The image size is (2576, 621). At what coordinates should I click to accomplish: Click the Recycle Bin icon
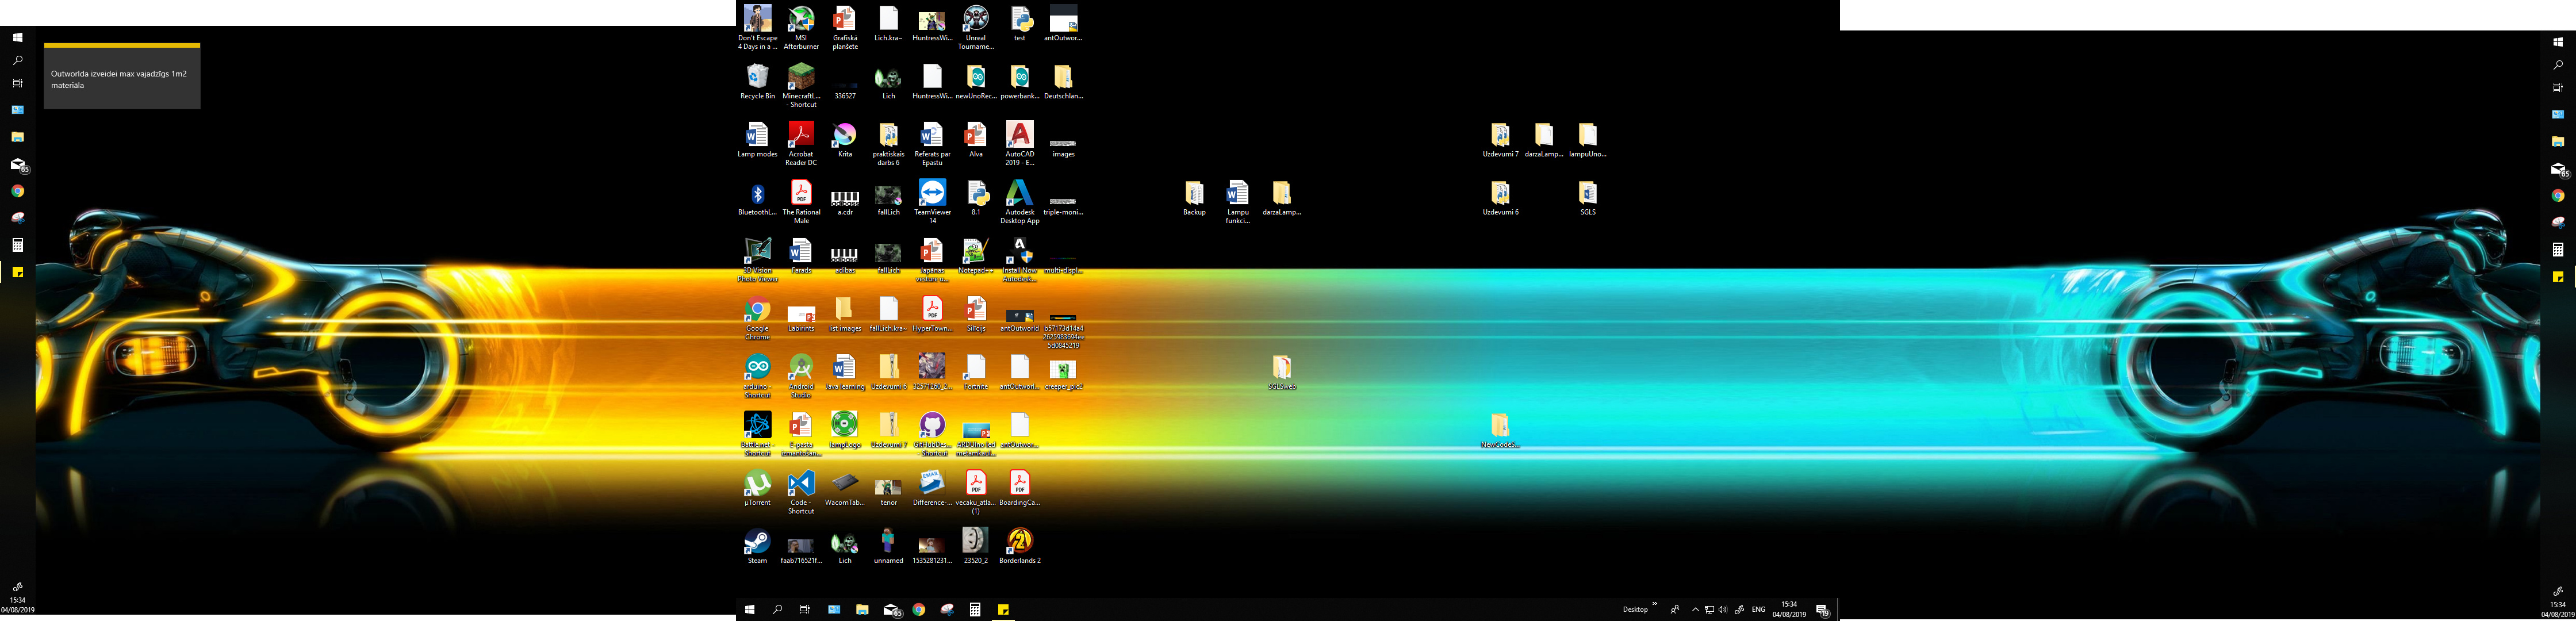click(x=757, y=82)
